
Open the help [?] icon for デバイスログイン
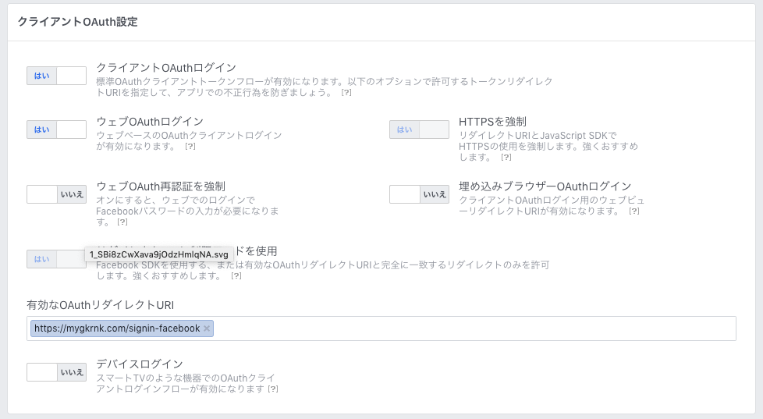point(273,389)
